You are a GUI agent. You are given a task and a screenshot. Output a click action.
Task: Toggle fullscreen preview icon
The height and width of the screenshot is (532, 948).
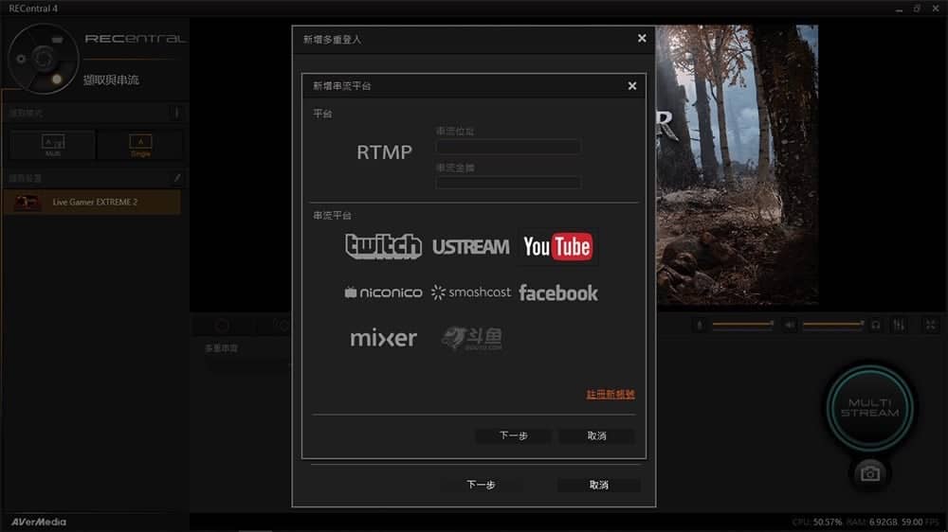(x=931, y=326)
